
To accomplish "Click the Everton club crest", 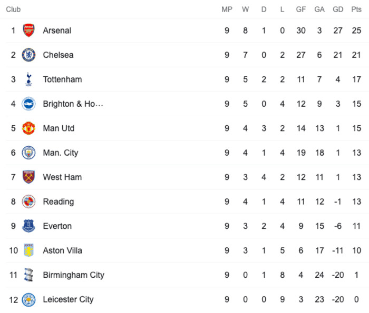I will pos(28,226).
